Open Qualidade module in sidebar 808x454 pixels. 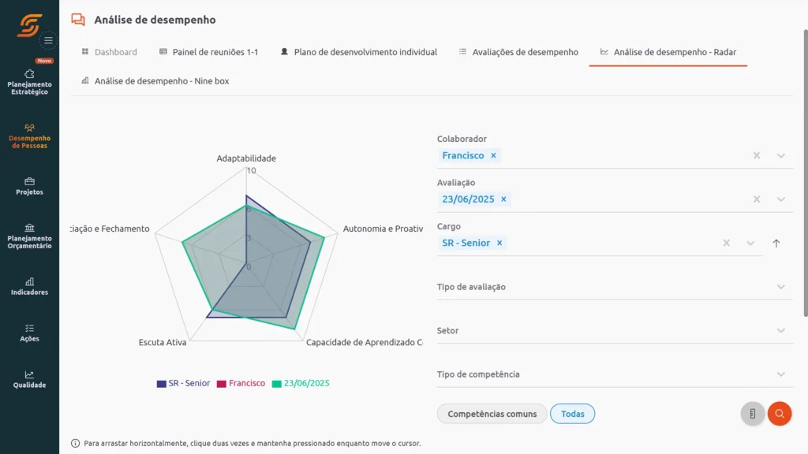coord(29,379)
